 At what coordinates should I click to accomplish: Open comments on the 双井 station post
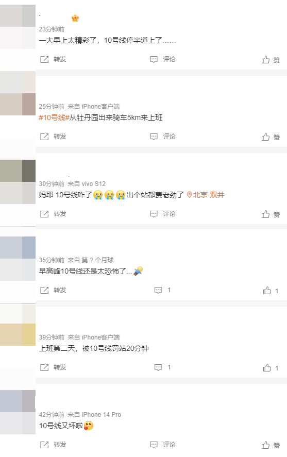coord(162,214)
